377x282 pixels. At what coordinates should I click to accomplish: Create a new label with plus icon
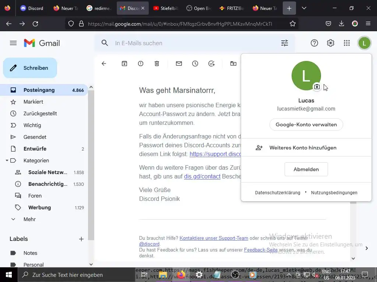[x=81, y=239]
